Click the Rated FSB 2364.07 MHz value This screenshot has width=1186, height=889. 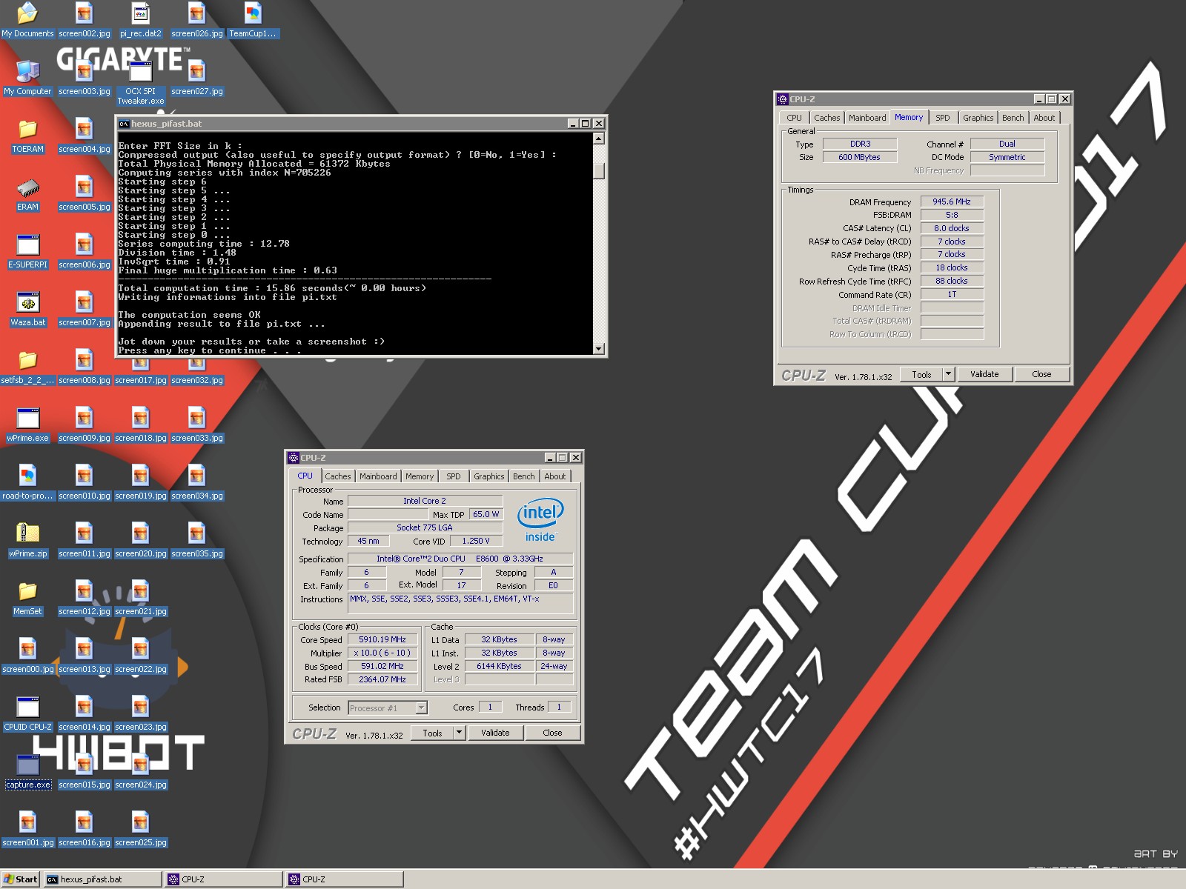[382, 679]
